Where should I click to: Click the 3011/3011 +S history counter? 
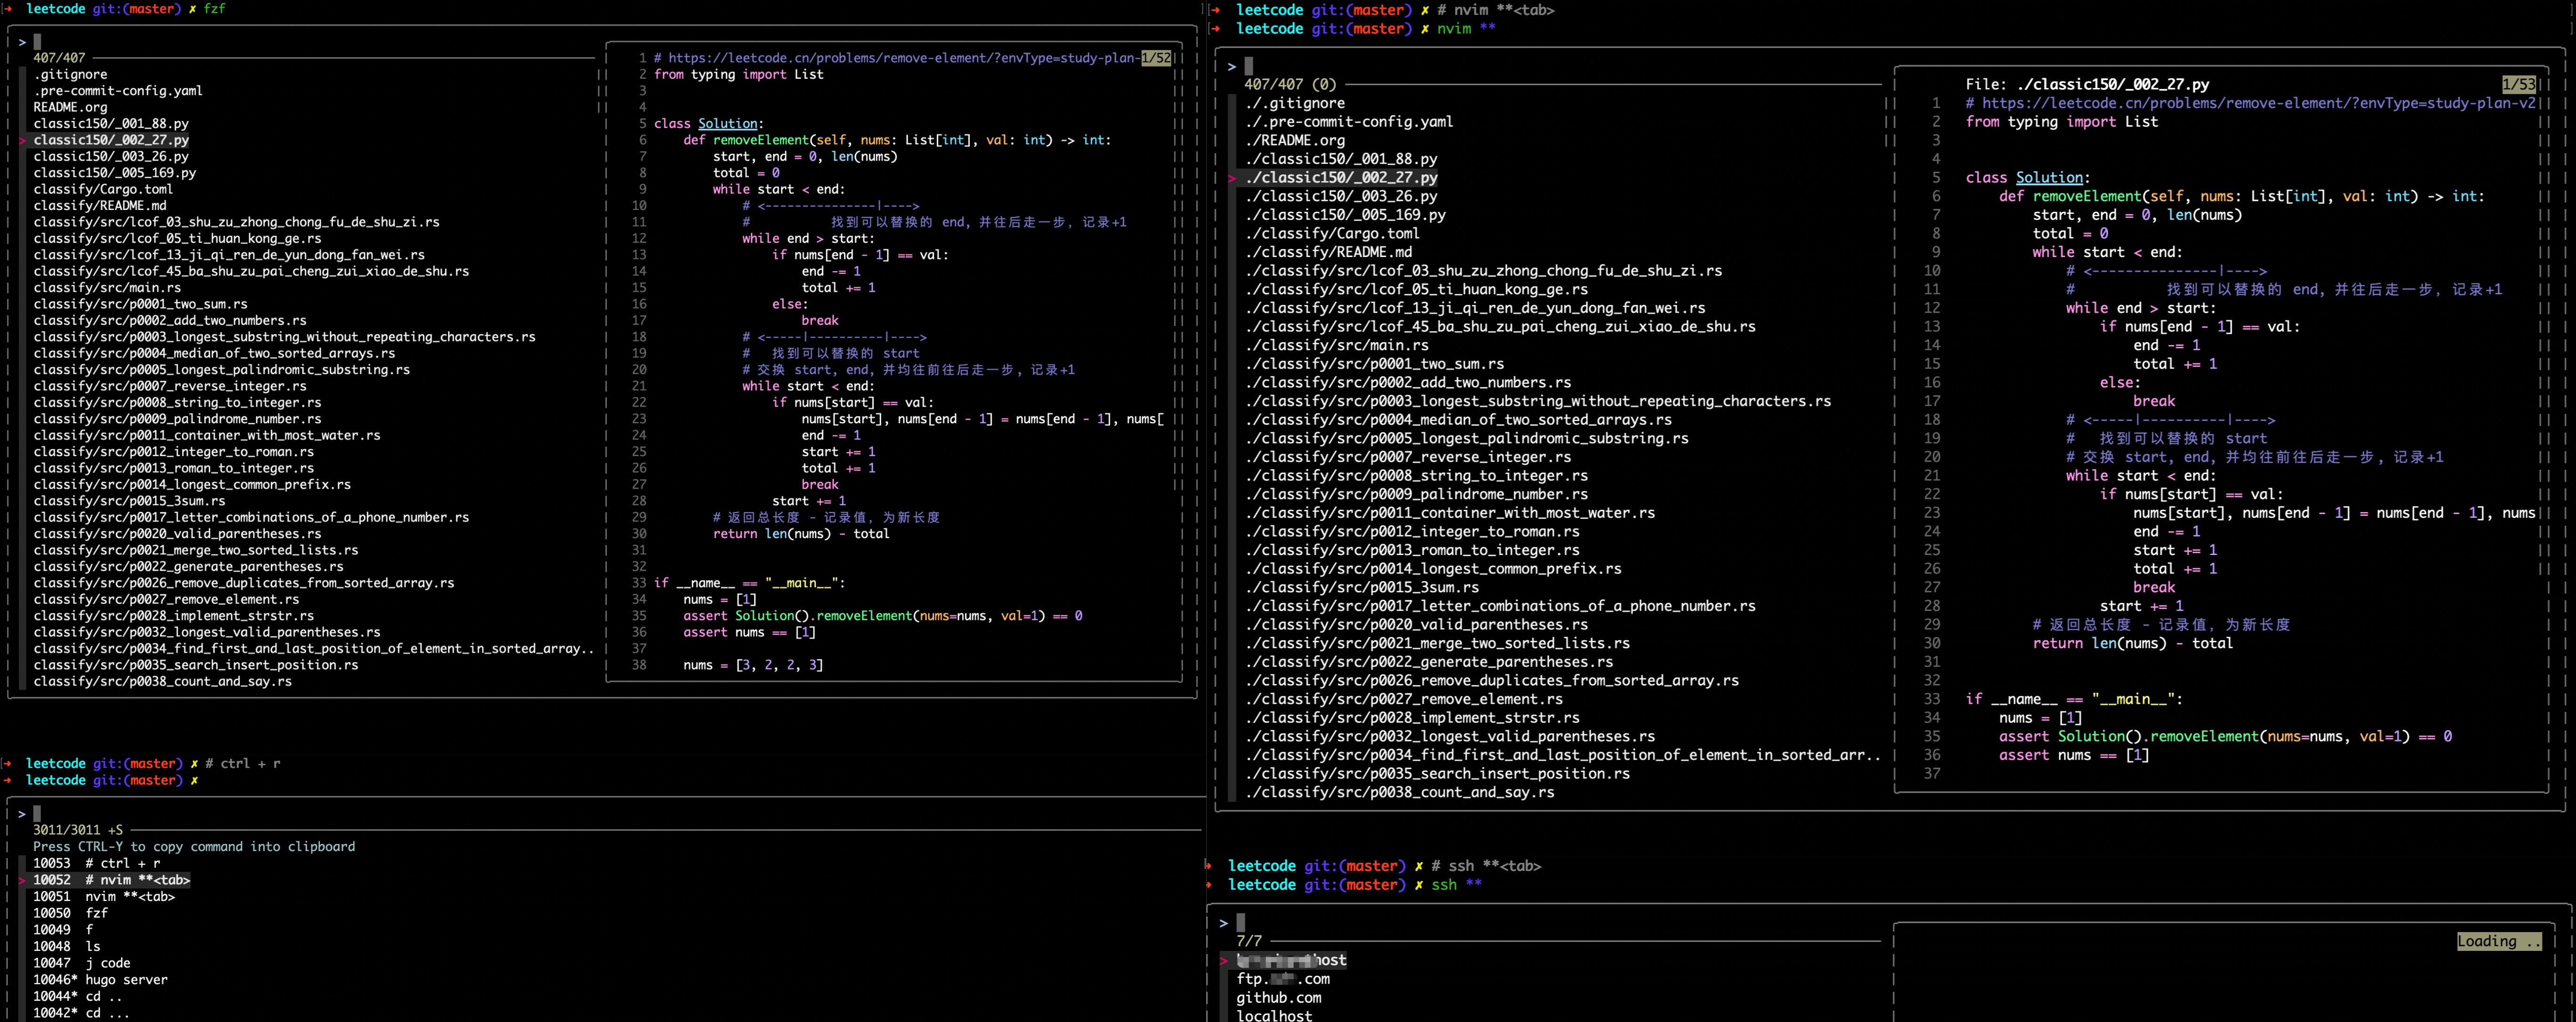(x=78, y=830)
